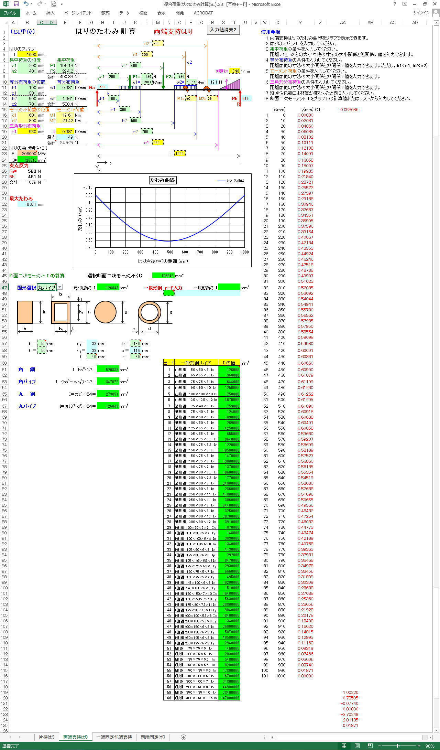Select row header 47
440x750 pixels.
tap(4, 288)
